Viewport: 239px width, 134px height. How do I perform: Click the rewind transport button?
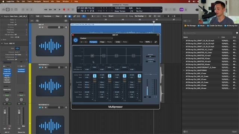pyautogui.click(x=46, y=10)
